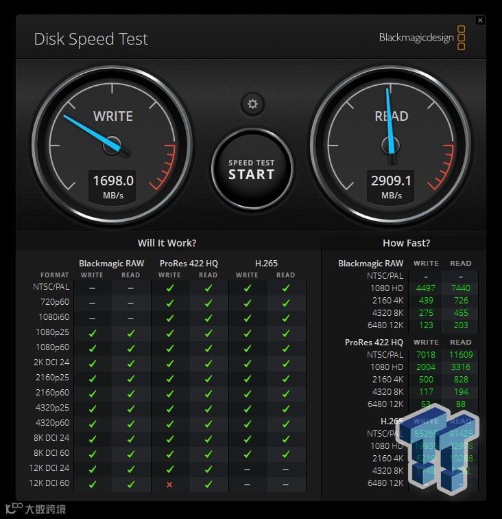Click the 8K DCI 60 H.265 read checkmark
The image size is (502, 519).
click(x=286, y=454)
